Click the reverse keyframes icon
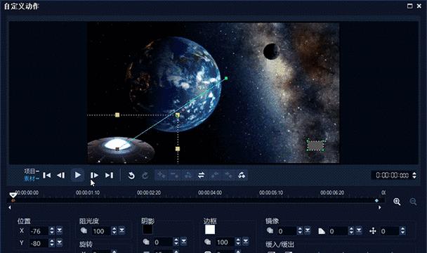This screenshot has height=253, width=427. point(202,175)
